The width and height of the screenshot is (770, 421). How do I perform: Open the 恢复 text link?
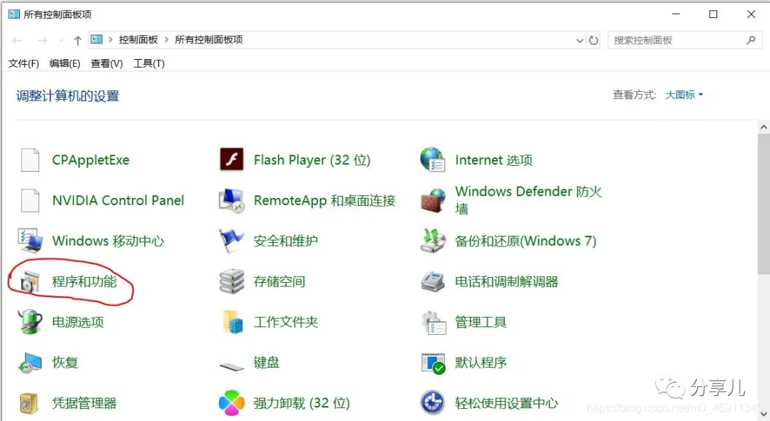point(66,363)
